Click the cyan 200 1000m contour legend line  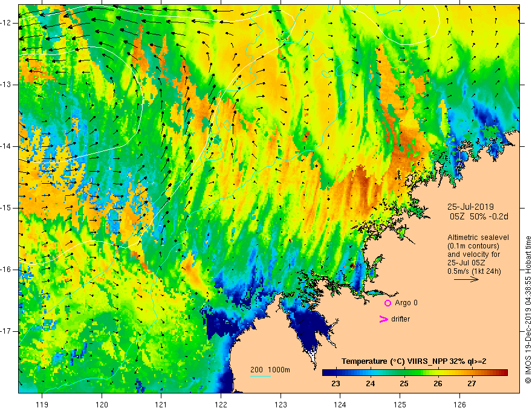coord(261,377)
